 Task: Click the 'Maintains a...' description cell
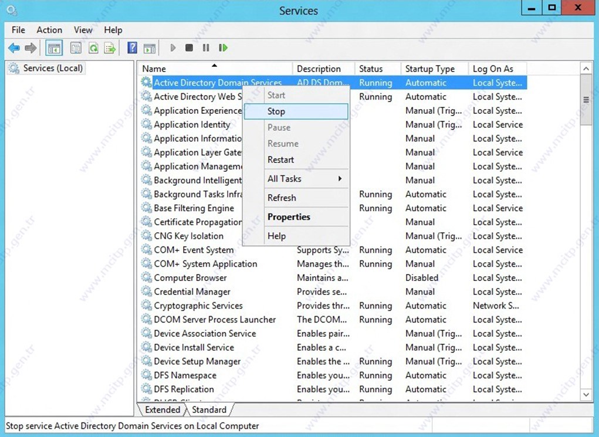pyautogui.click(x=323, y=277)
